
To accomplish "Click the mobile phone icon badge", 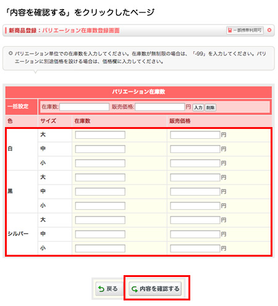I will tap(230, 30).
